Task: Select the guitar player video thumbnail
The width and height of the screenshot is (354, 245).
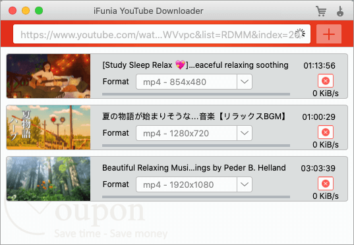Action: (x=48, y=76)
